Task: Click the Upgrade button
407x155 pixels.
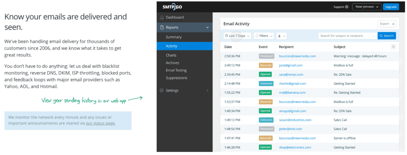Action: click(391, 7)
